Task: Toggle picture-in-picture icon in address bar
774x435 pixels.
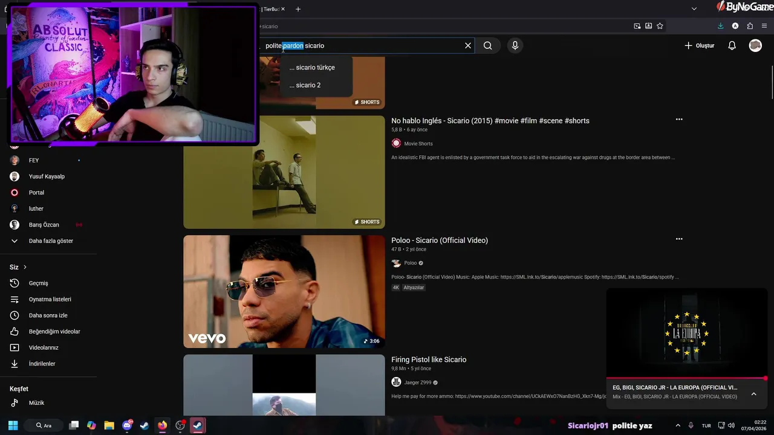Action: point(637,26)
